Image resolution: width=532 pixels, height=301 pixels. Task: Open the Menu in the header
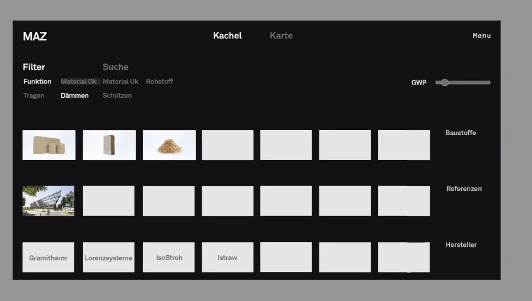coord(482,36)
